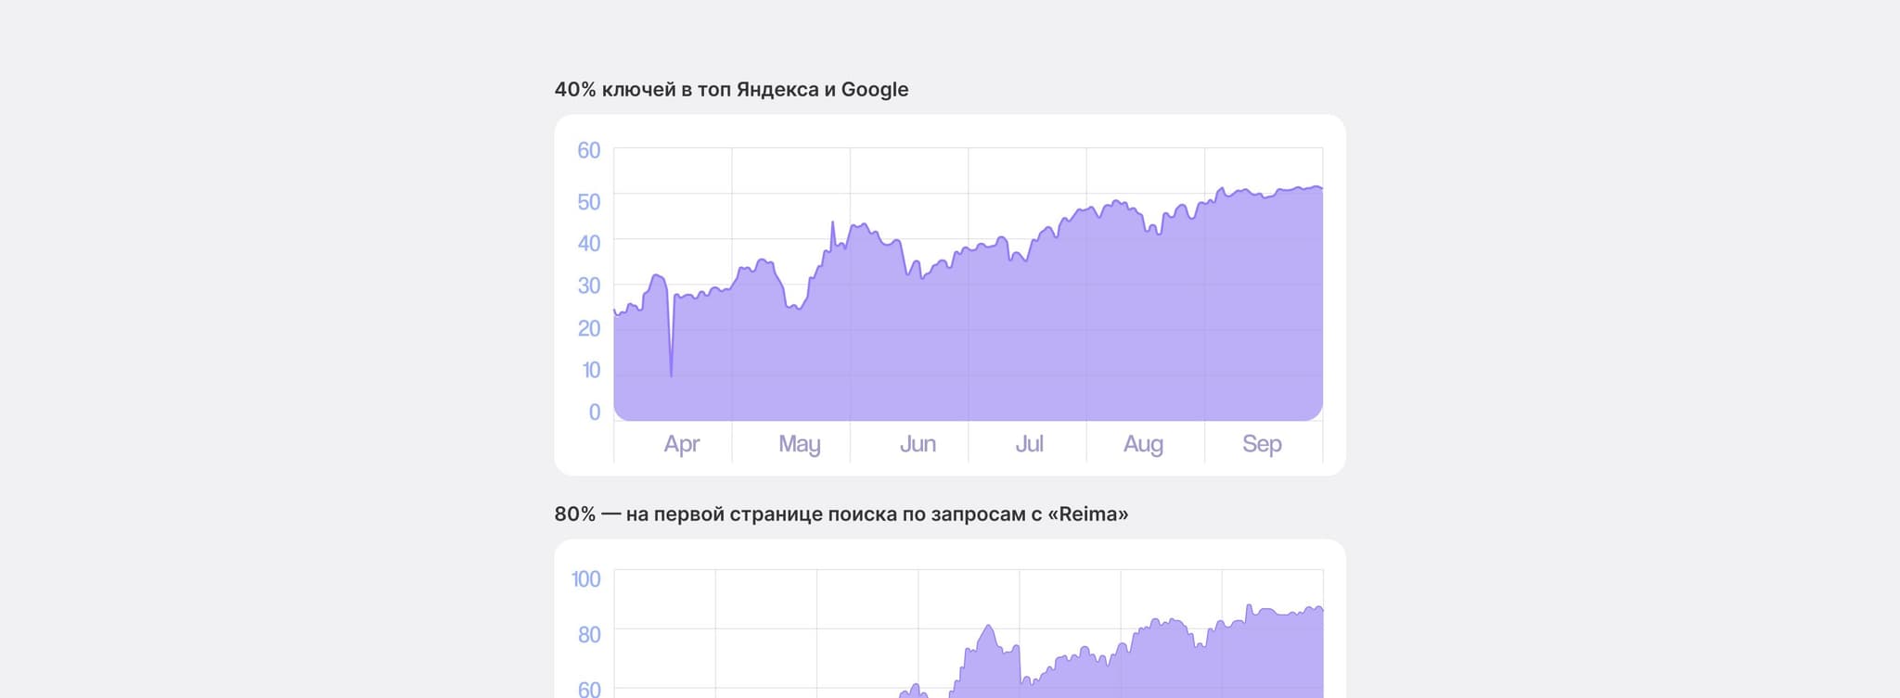The height and width of the screenshot is (698, 1900).
Task: Click the heading mentioning «Reima» search queries
Action: [841, 514]
